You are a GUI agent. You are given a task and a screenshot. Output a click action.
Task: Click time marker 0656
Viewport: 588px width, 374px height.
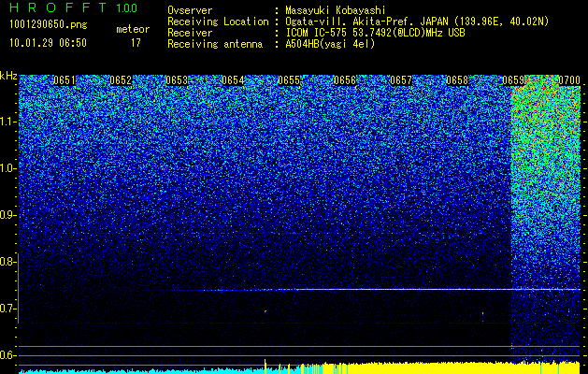coord(345,80)
